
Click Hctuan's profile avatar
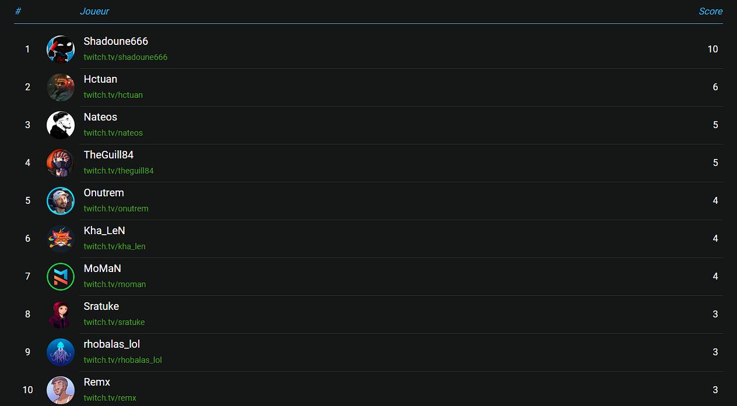point(61,87)
